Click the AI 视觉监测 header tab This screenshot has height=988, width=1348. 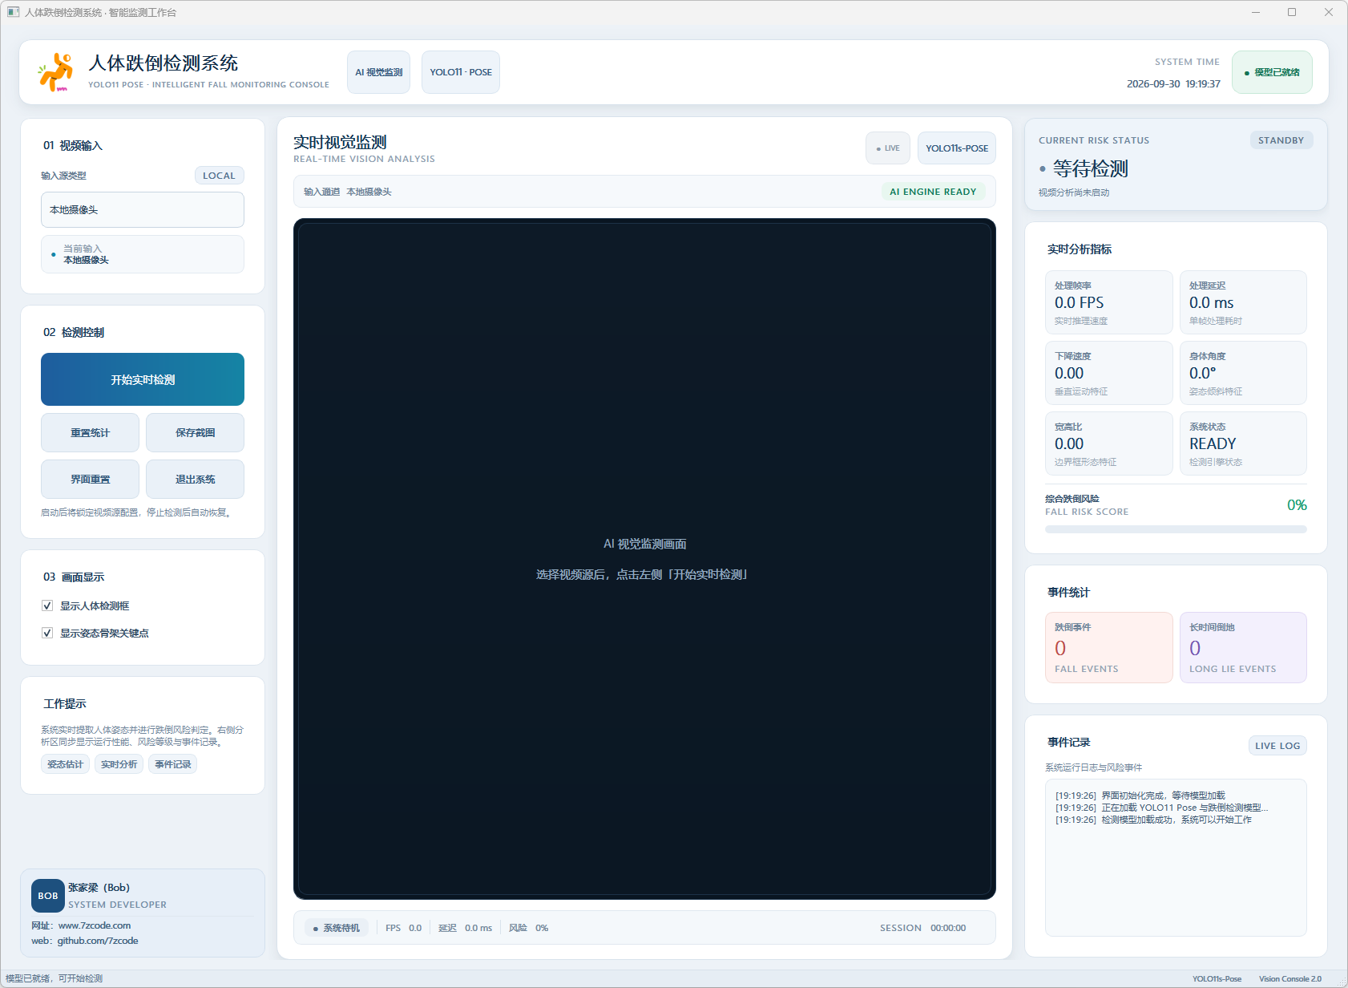click(x=379, y=72)
